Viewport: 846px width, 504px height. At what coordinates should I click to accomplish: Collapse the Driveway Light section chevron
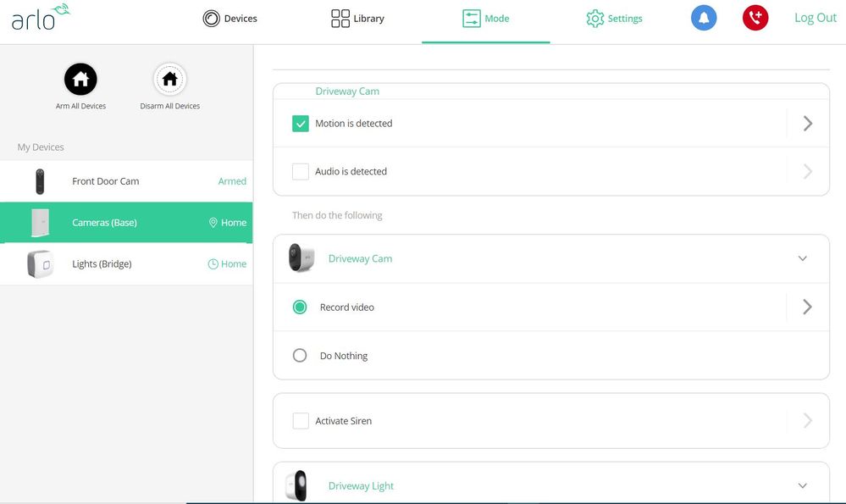pyautogui.click(x=803, y=485)
